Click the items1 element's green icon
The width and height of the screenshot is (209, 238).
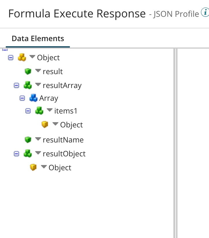point(39,111)
